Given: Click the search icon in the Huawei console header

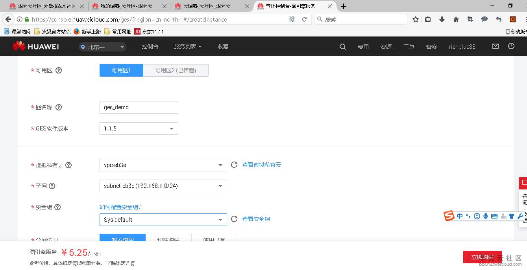Looking at the screenshot, I should (x=342, y=46).
